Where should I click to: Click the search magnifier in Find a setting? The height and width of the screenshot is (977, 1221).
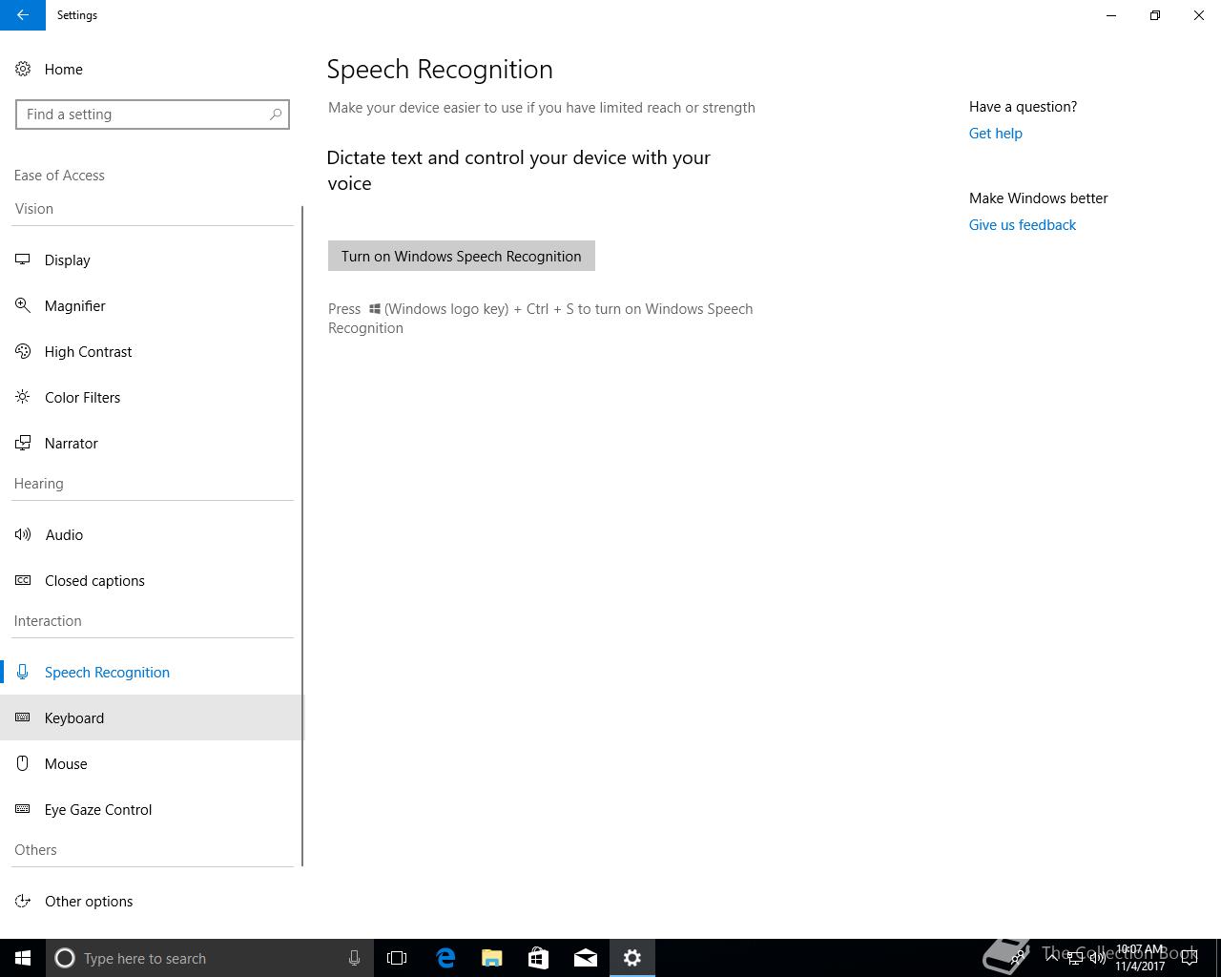point(276,114)
